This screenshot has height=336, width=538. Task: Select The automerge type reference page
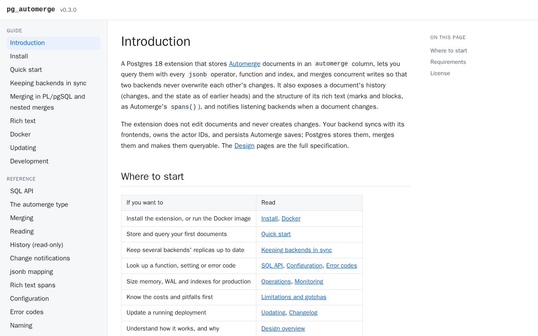pyautogui.click(x=53, y=205)
